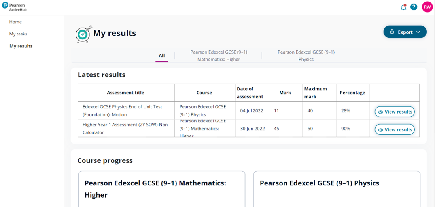This screenshot has width=435, height=207.
Task: Click the help question mark icon
Action: point(414,7)
